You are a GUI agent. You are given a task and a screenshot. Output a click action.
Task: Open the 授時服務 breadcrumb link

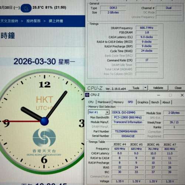pyautogui.click(x=33, y=21)
